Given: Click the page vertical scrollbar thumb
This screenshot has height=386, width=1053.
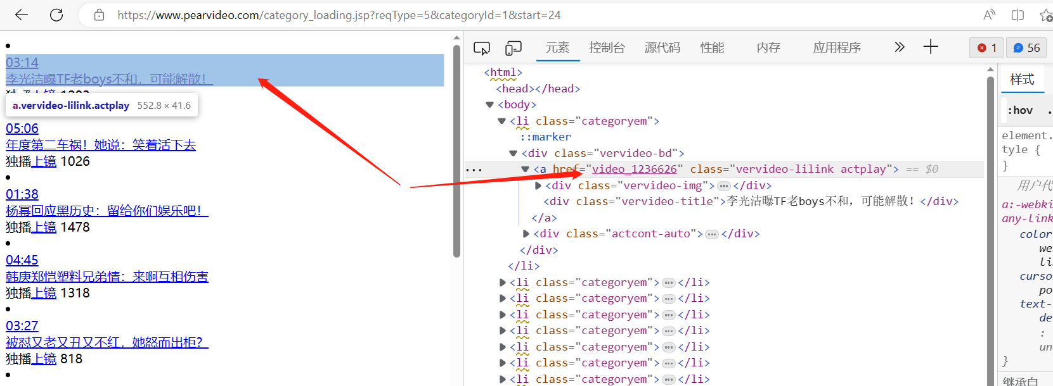Looking at the screenshot, I should click(456, 152).
